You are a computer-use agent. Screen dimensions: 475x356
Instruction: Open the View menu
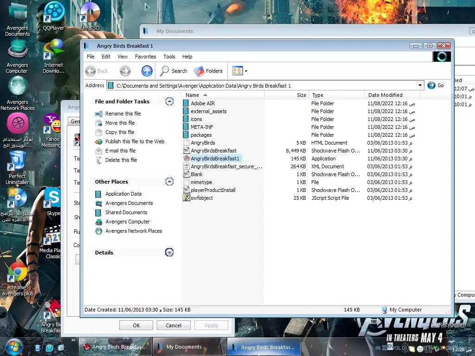pyautogui.click(x=122, y=57)
